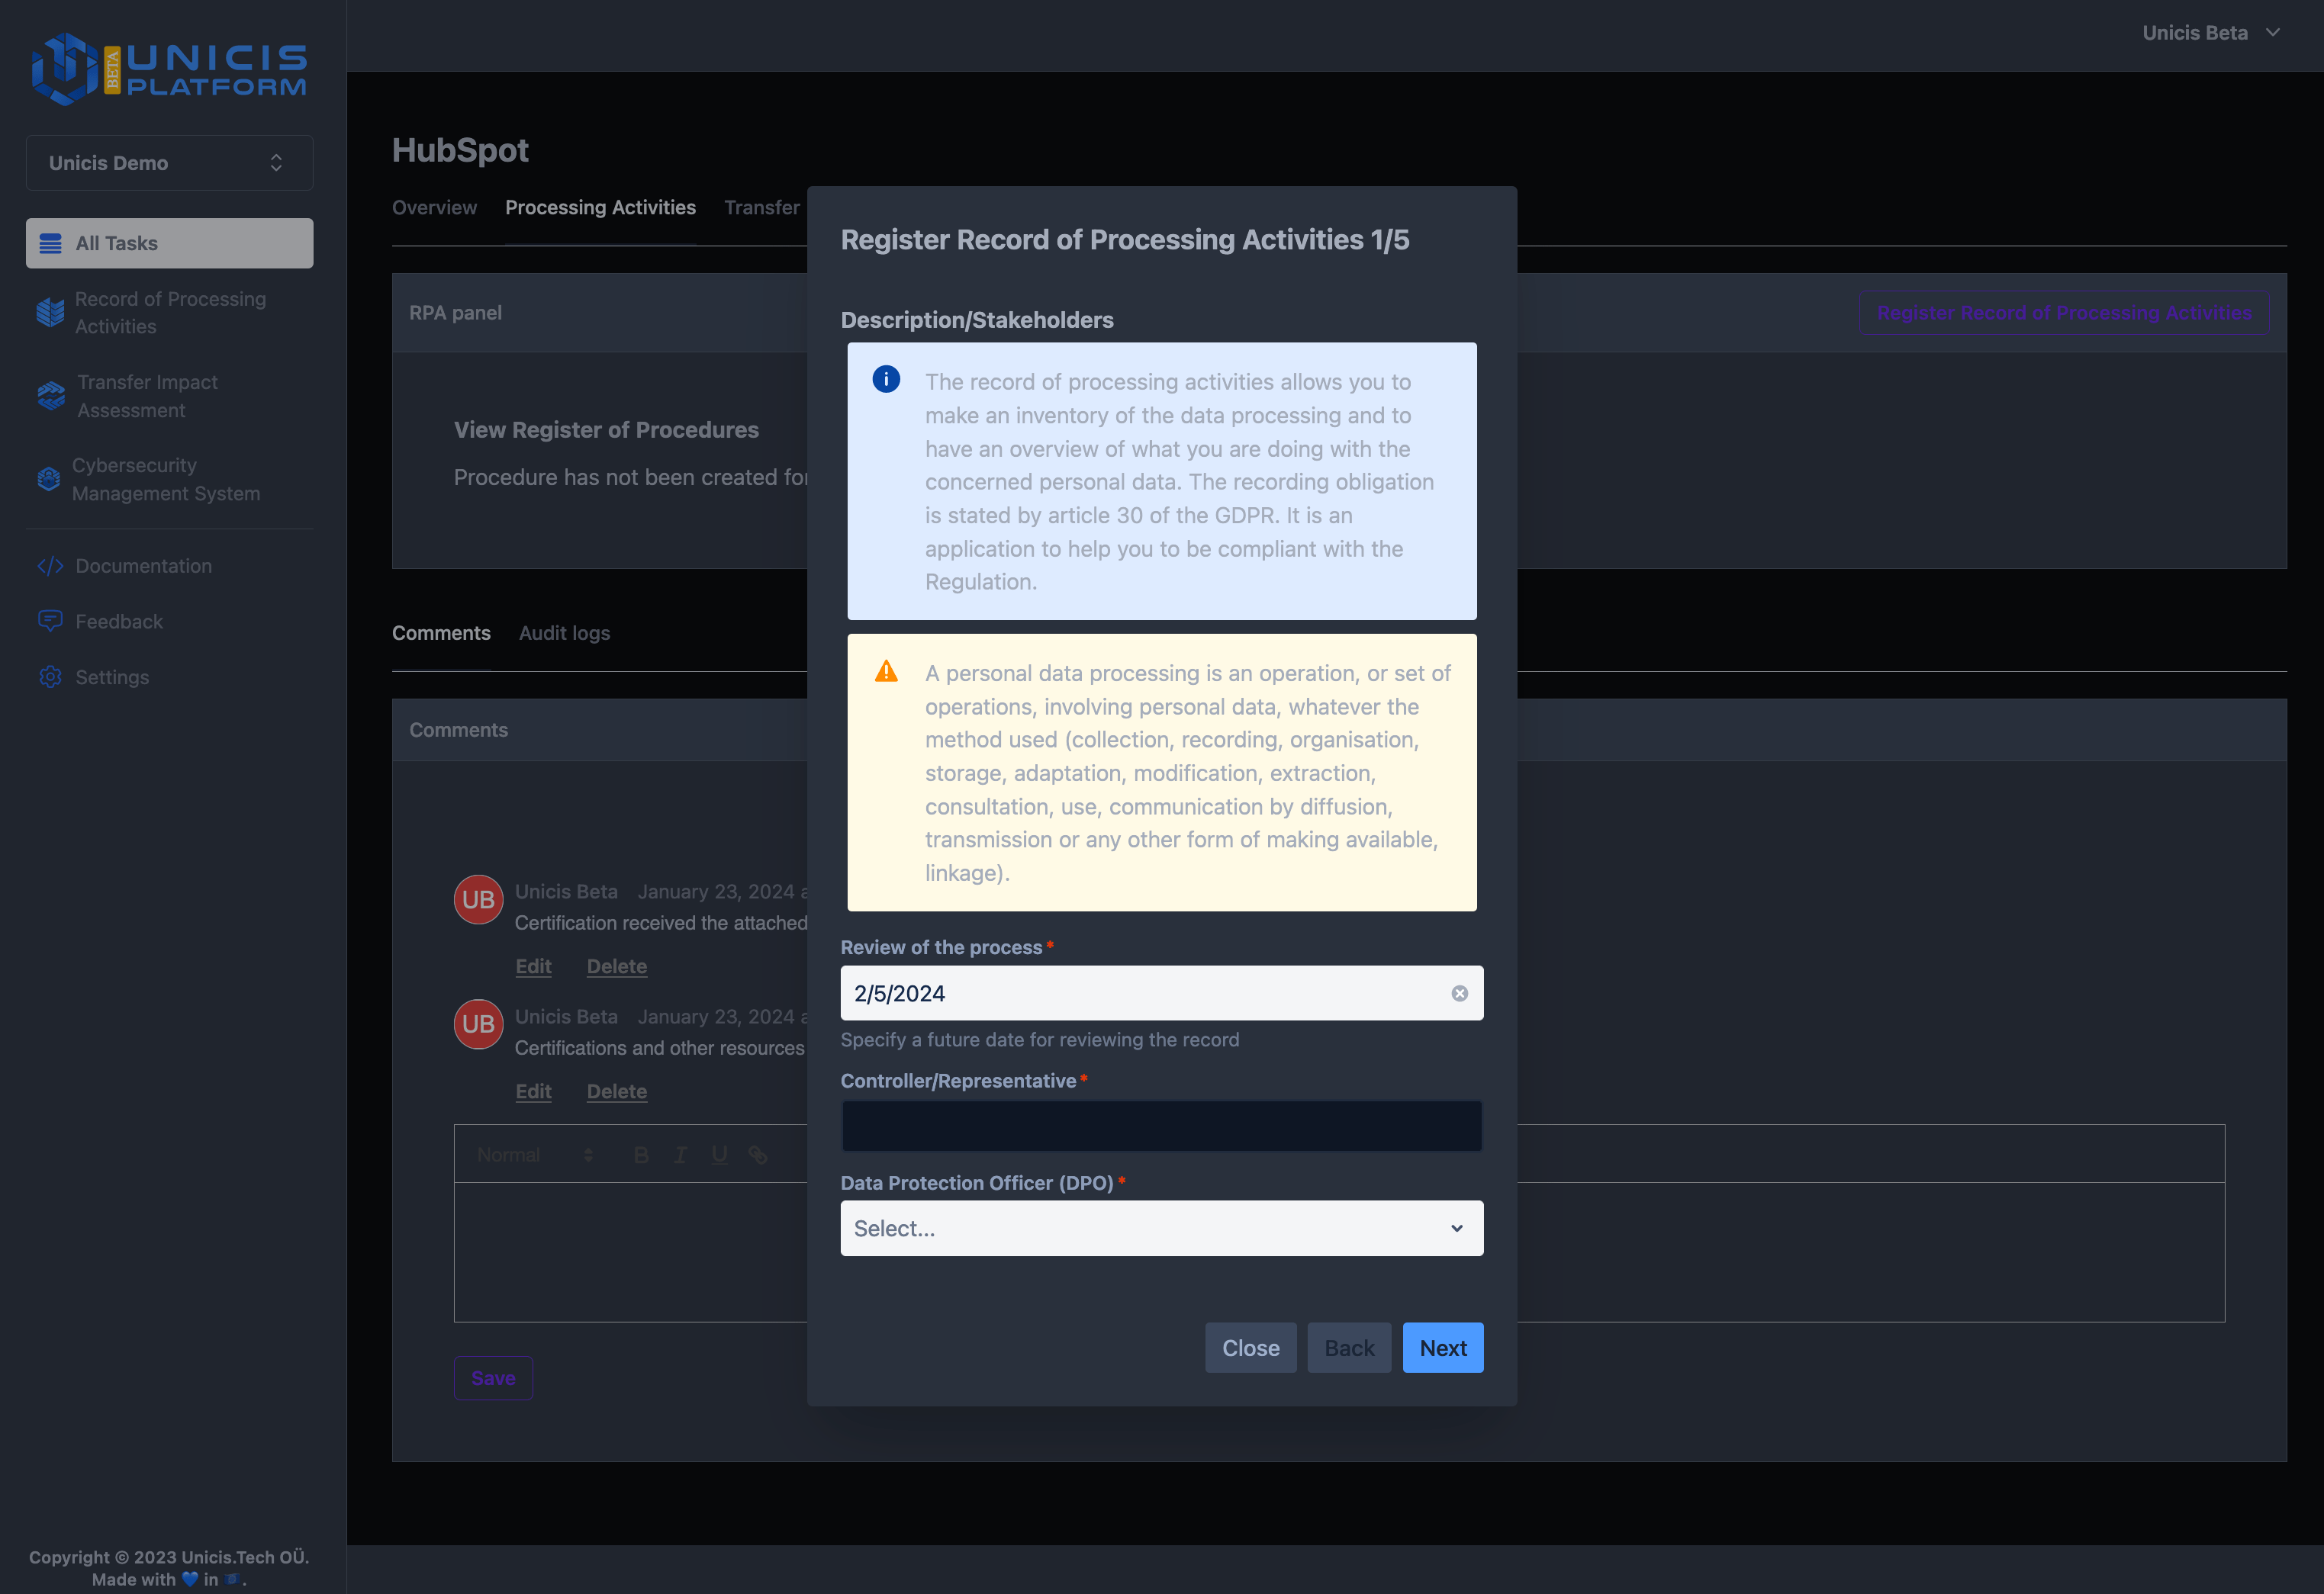Open the Unicis Beta user menu
The width and height of the screenshot is (2324, 1594).
2210,33
